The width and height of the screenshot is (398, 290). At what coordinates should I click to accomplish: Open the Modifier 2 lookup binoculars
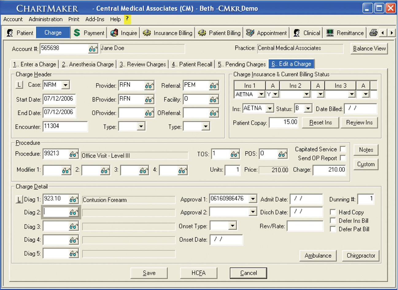pyautogui.click(x=105, y=171)
